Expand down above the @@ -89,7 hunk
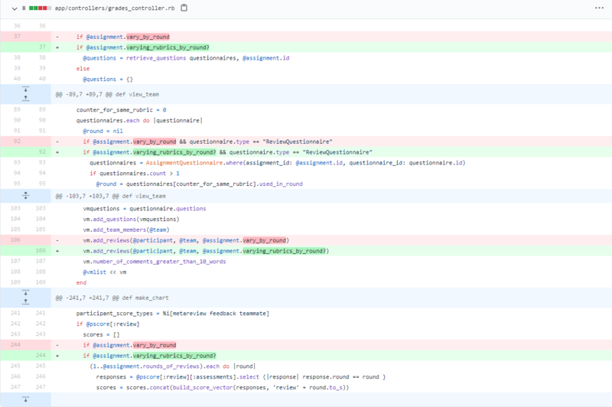Screen dimensions: 612x407 tap(25, 89)
